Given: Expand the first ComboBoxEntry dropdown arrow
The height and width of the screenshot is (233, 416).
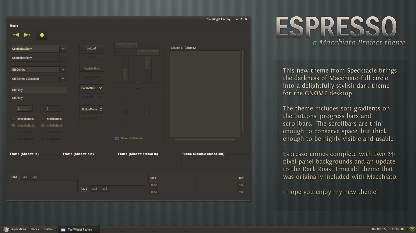Looking at the screenshot, I should [x=63, y=49].
